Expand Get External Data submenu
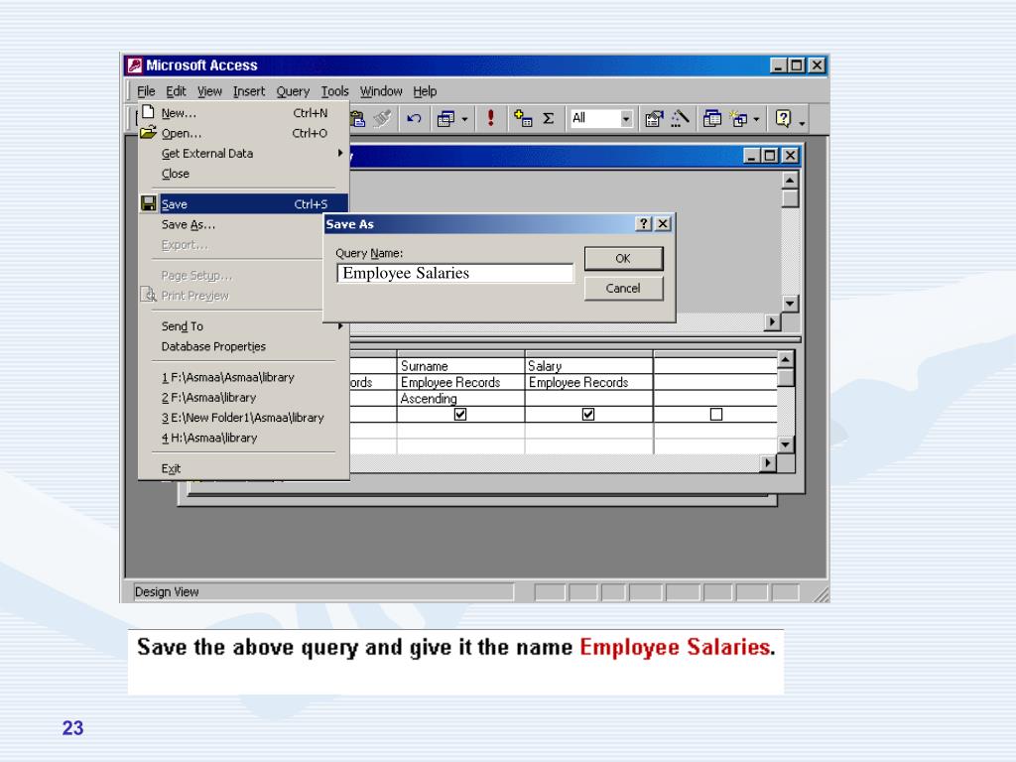Image resolution: width=1016 pixels, height=762 pixels. tap(244, 154)
